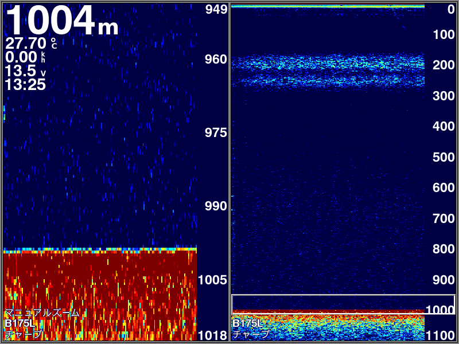Click the 1100 maximum depth scale marker
Screen dimensions: 459x344
440,335
